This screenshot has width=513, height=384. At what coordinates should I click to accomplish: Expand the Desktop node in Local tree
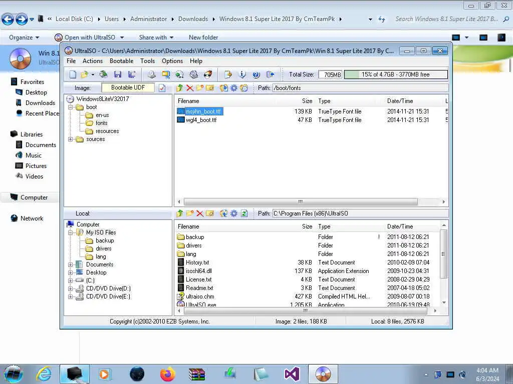pyautogui.click(x=70, y=272)
